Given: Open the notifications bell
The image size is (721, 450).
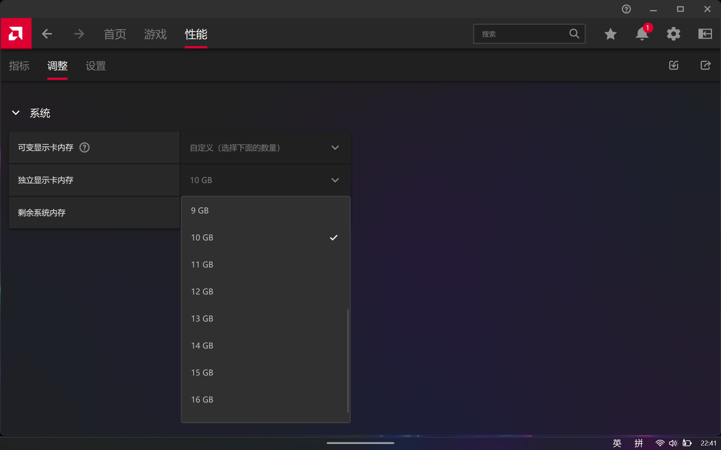Looking at the screenshot, I should 642,34.
